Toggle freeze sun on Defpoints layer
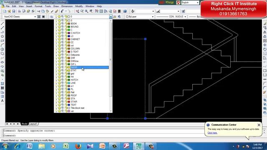 [59, 55]
